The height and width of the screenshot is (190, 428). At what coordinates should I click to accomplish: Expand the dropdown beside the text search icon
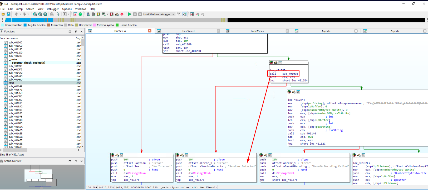pos(68,14)
